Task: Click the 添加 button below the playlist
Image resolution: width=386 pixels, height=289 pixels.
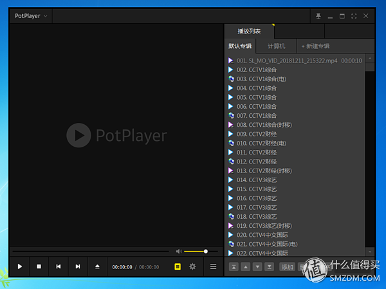Action: 287,266
